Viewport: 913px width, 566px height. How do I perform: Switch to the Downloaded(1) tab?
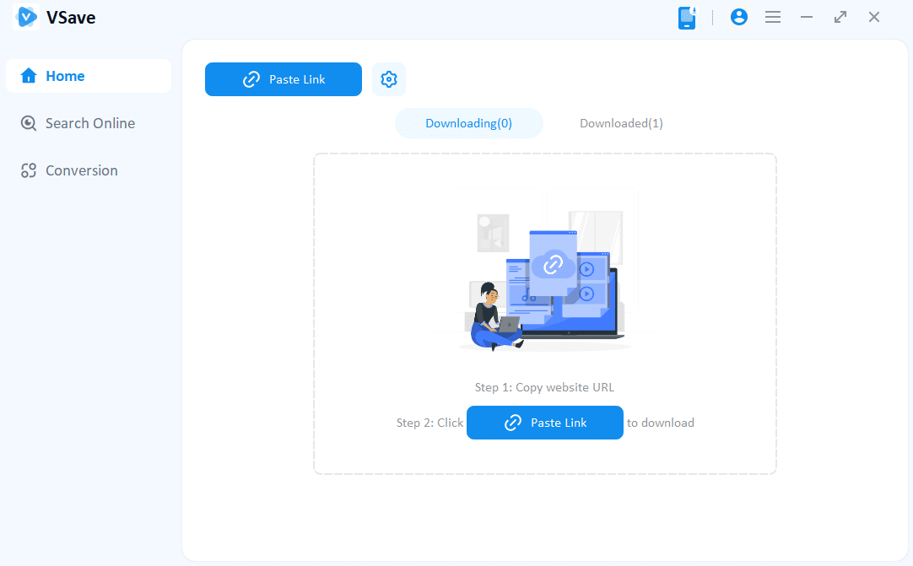tap(621, 123)
